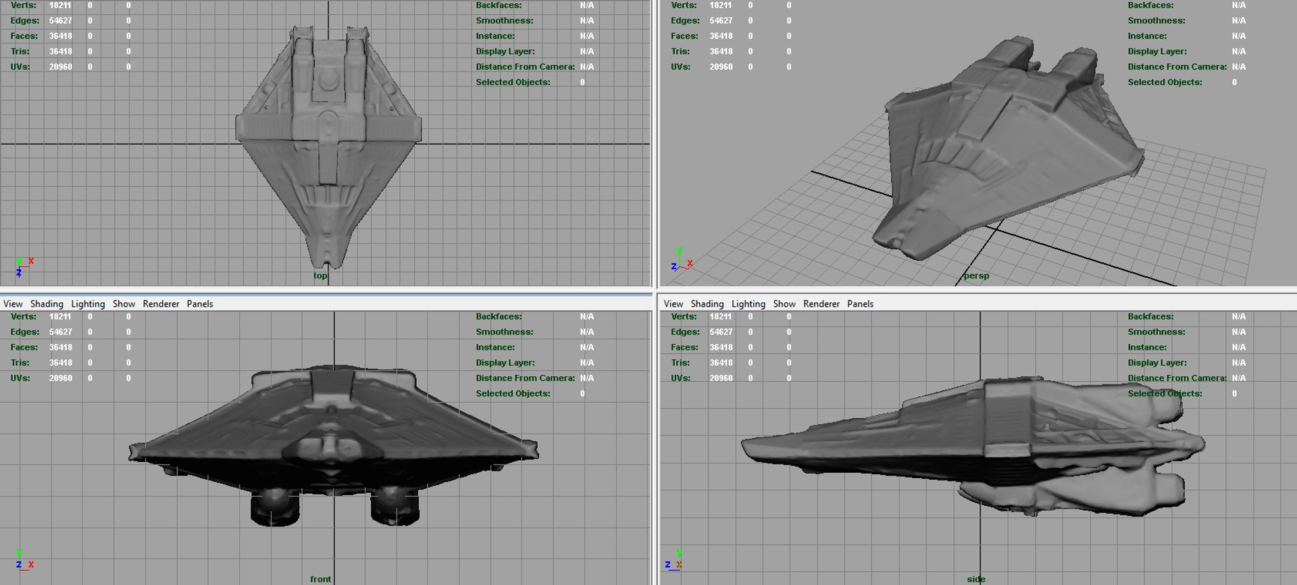The height and width of the screenshot is (585, 1297).
Task: Click the 'top' camera name label
Action: point(320,276)
